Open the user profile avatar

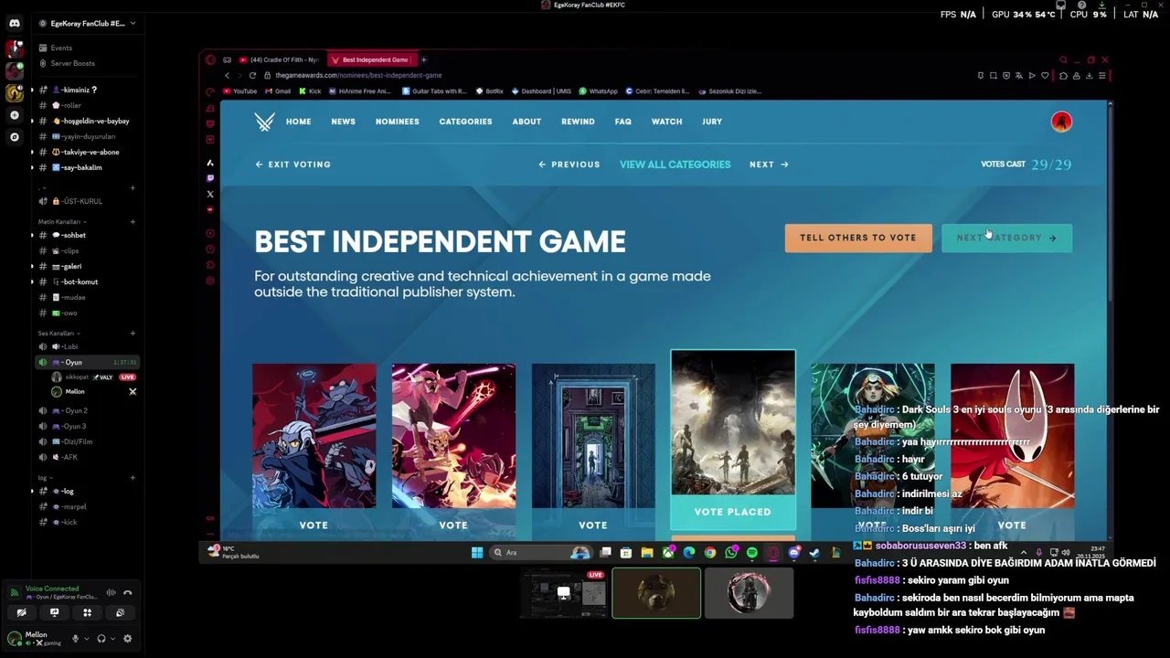(1061, 122)
